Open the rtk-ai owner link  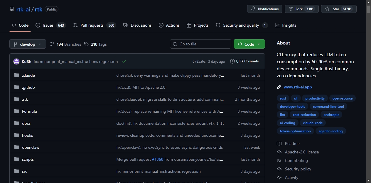point(23,9)
